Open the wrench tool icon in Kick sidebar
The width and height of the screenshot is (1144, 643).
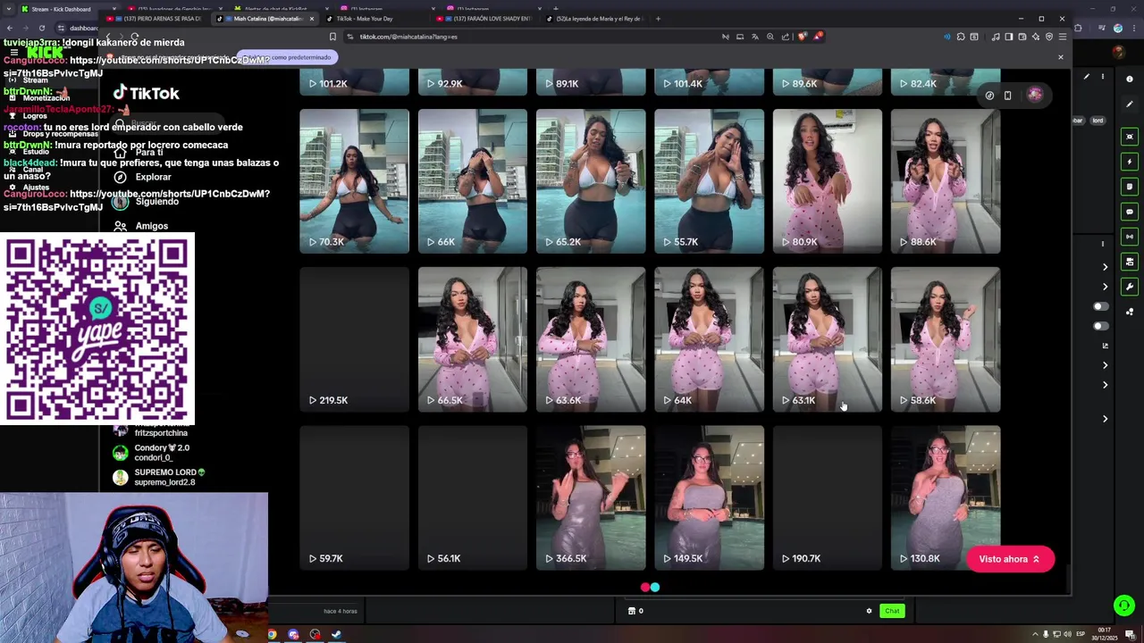click(1130, 286)
